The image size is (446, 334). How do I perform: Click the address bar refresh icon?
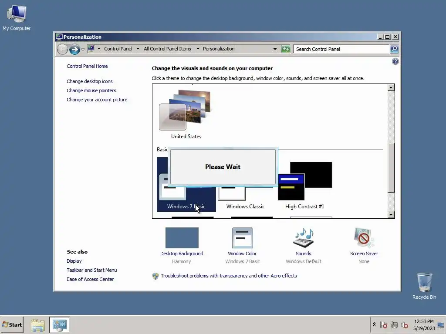[x=286, y=49]
